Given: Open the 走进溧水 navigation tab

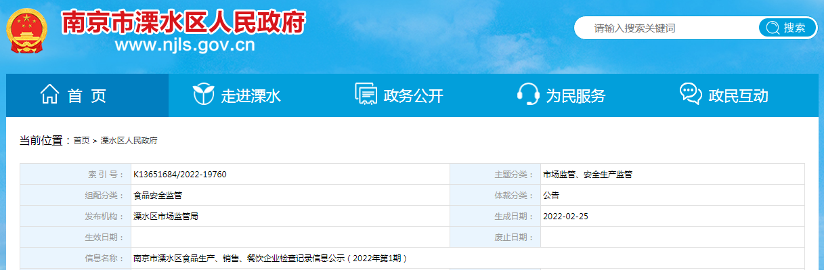Looking at the screenshot, I should pyautogui.click(x=250, y=95).
